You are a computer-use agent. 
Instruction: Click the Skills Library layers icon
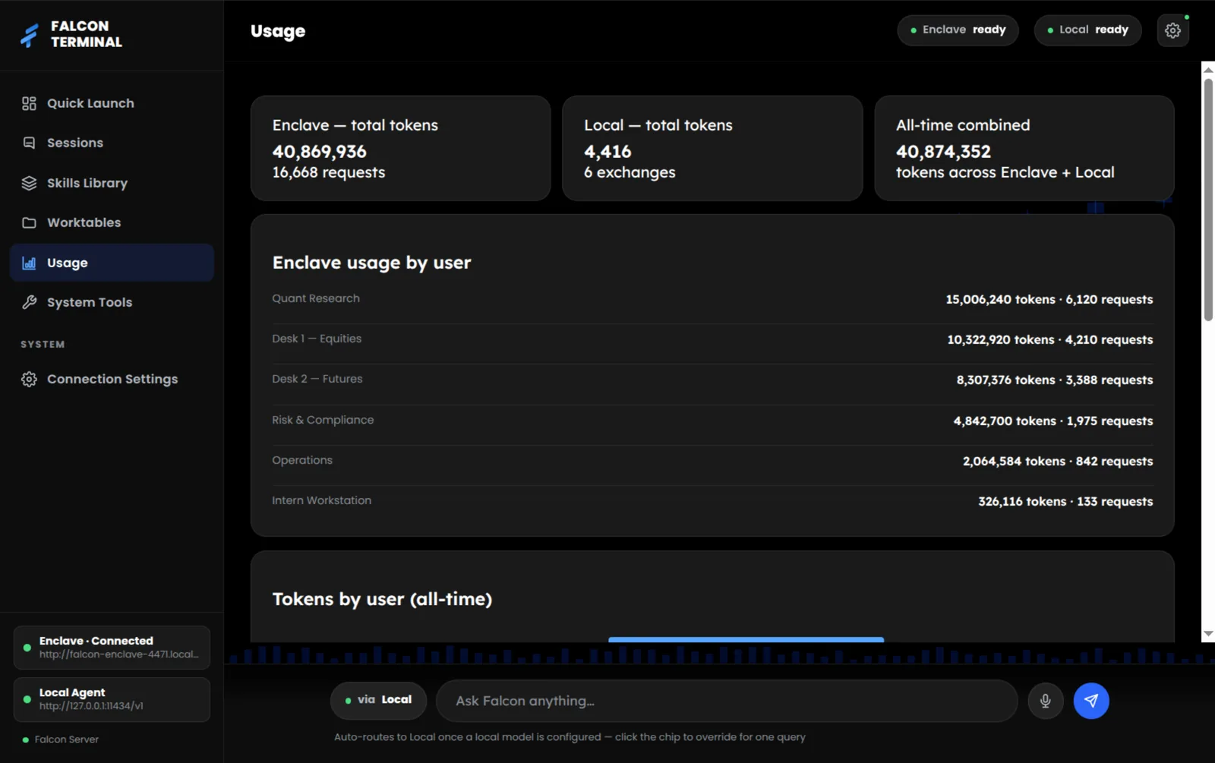click(29, 183)
